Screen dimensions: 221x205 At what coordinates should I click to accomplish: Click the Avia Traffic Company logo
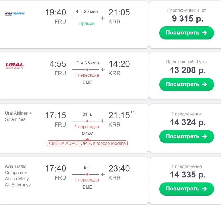click(x=15, y=14)
